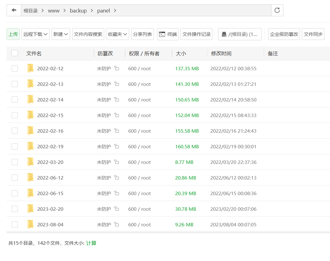Click chevron after backup in breadcrumb
This screenshot has width=330, height=261.
(x=92, y=11)
